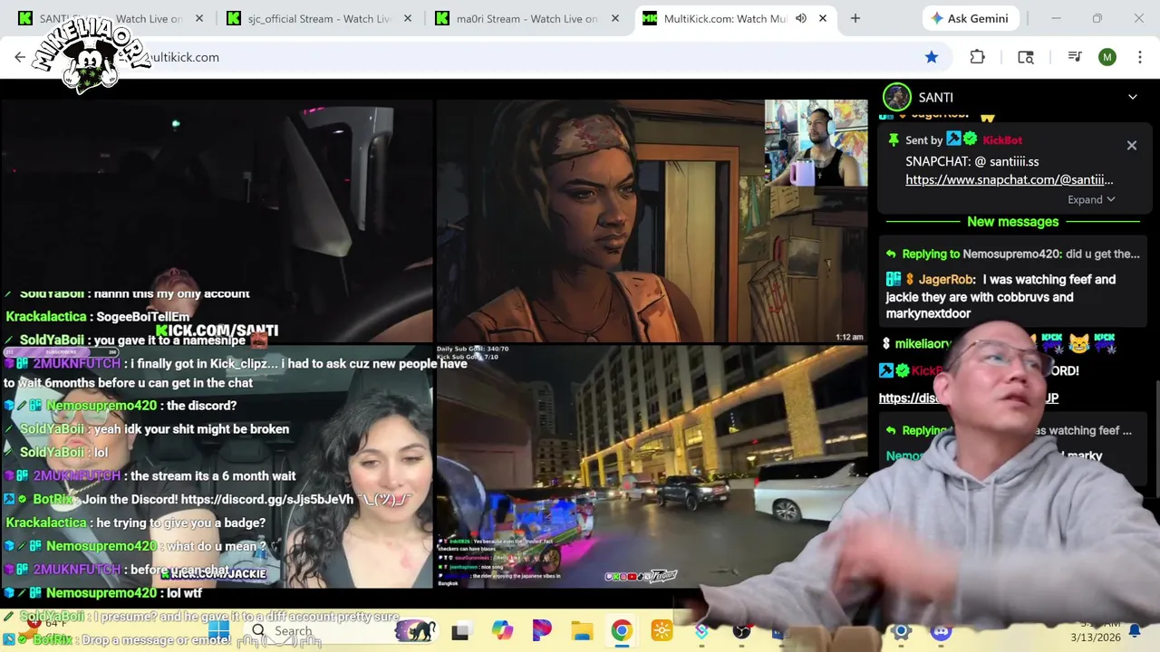Open the Windows Start button

[218, 631]
